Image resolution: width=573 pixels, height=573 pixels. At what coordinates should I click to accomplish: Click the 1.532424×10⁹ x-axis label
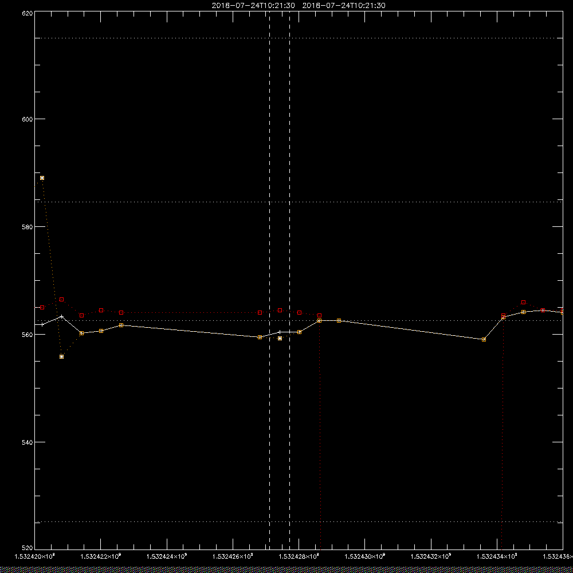tap(167, 556)
